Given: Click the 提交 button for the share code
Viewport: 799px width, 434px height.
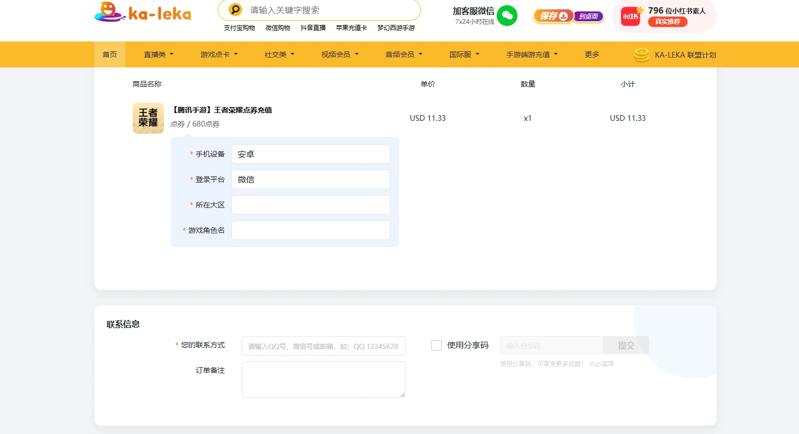Looking at the screenshot, I should (626, 345).
